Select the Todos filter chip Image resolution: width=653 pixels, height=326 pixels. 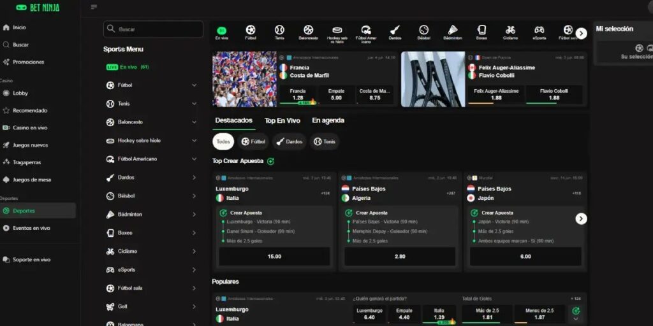[x=223, y=142]
